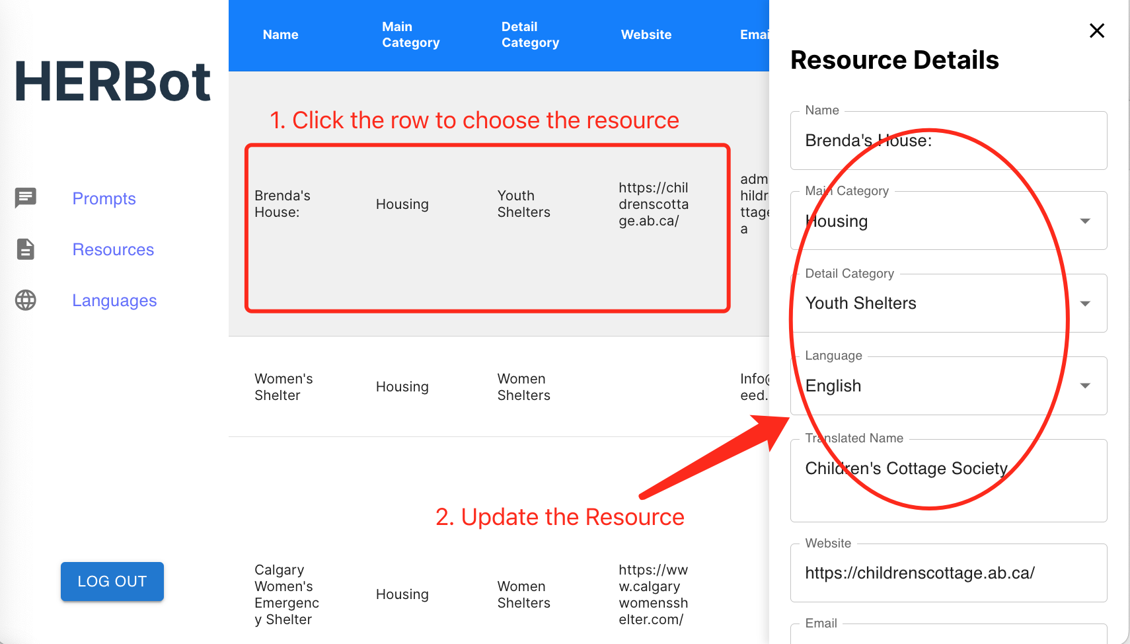Click the Prompts chat bubble icon
This screenshot has width=1130, height=644.
coord(26,198)
